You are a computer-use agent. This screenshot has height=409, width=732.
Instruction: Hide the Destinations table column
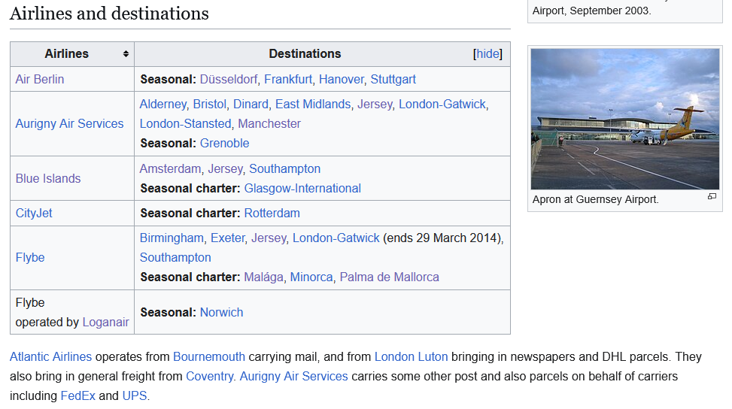click(487, 54)
